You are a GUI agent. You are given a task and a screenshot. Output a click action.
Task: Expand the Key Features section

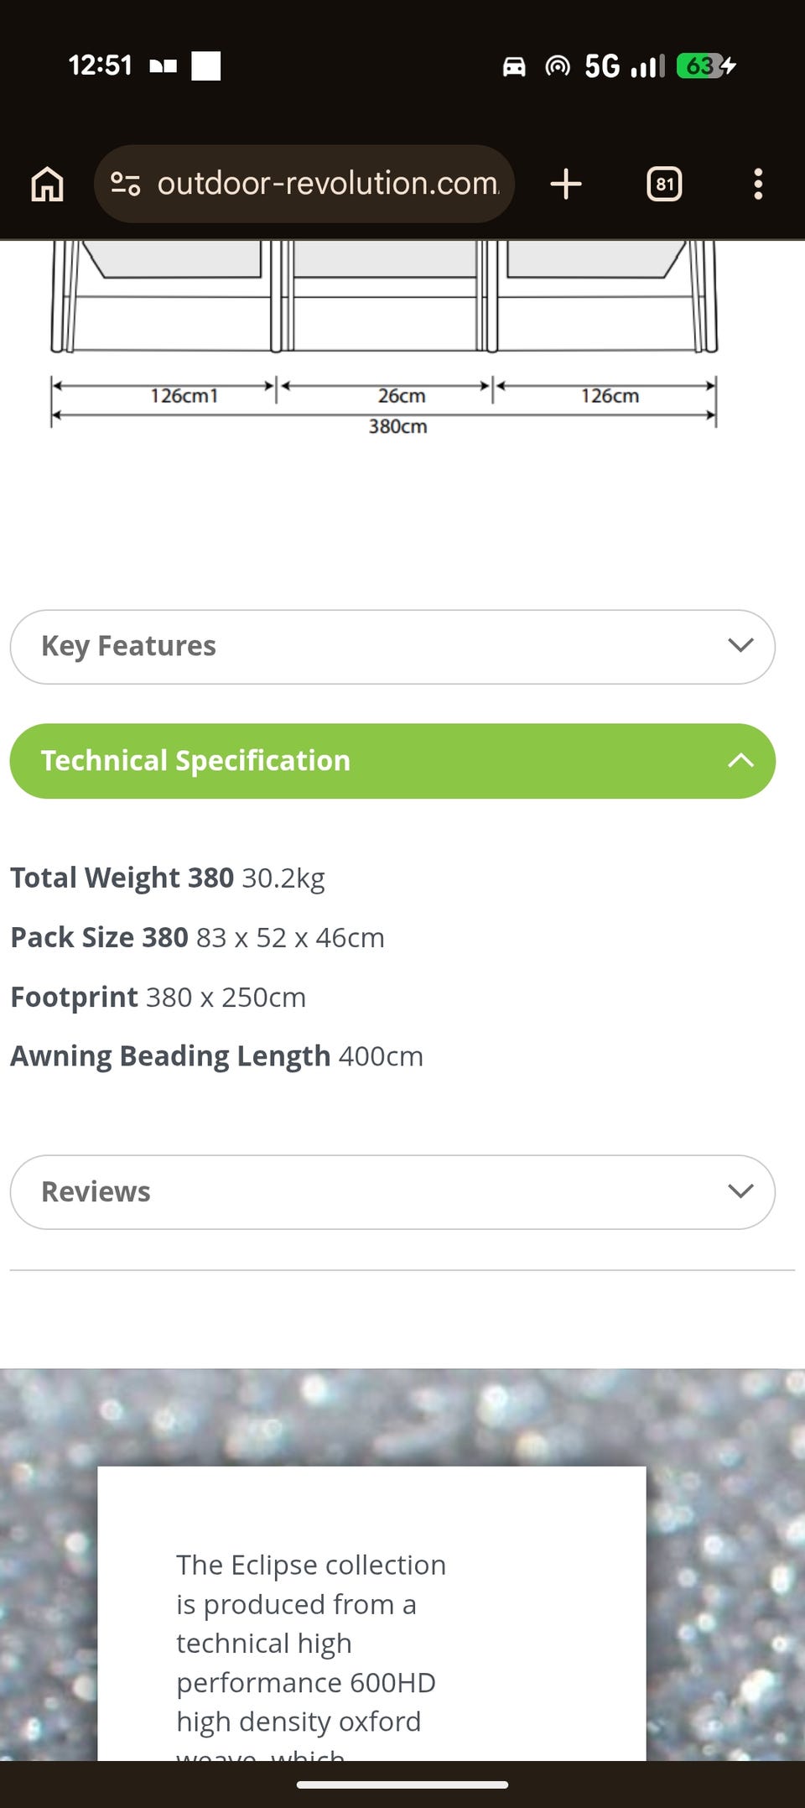[x=392, y=646]
